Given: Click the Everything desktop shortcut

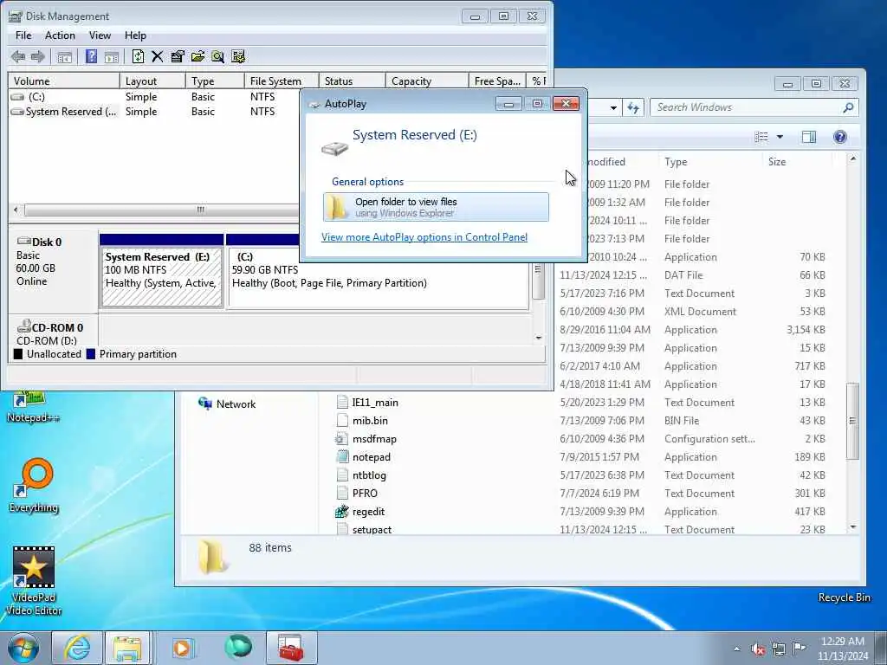Looking at the screenshot, I should [34, 485].
